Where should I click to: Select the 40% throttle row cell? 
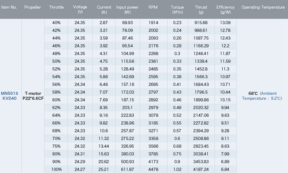[x=56, y=23]
